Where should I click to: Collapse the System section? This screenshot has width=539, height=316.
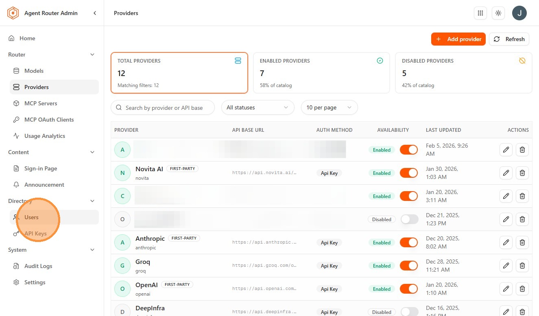[x=92, y=250]
